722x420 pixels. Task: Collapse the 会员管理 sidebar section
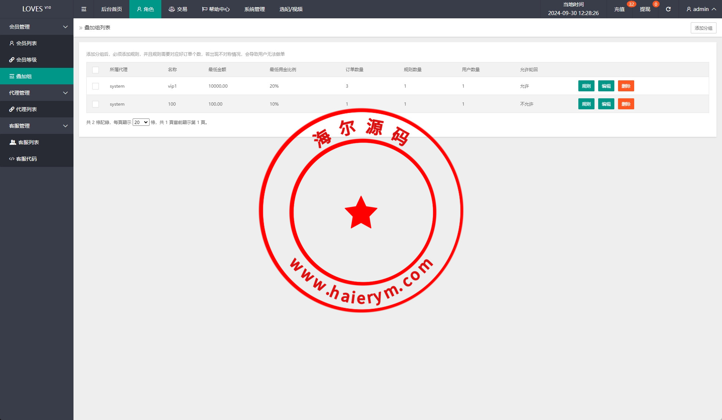pos(37,27)
